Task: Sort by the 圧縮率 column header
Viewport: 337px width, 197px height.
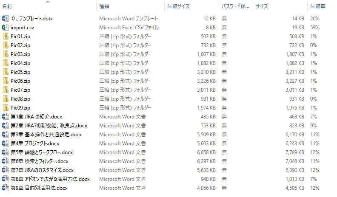Action: (x=318, y=6)
